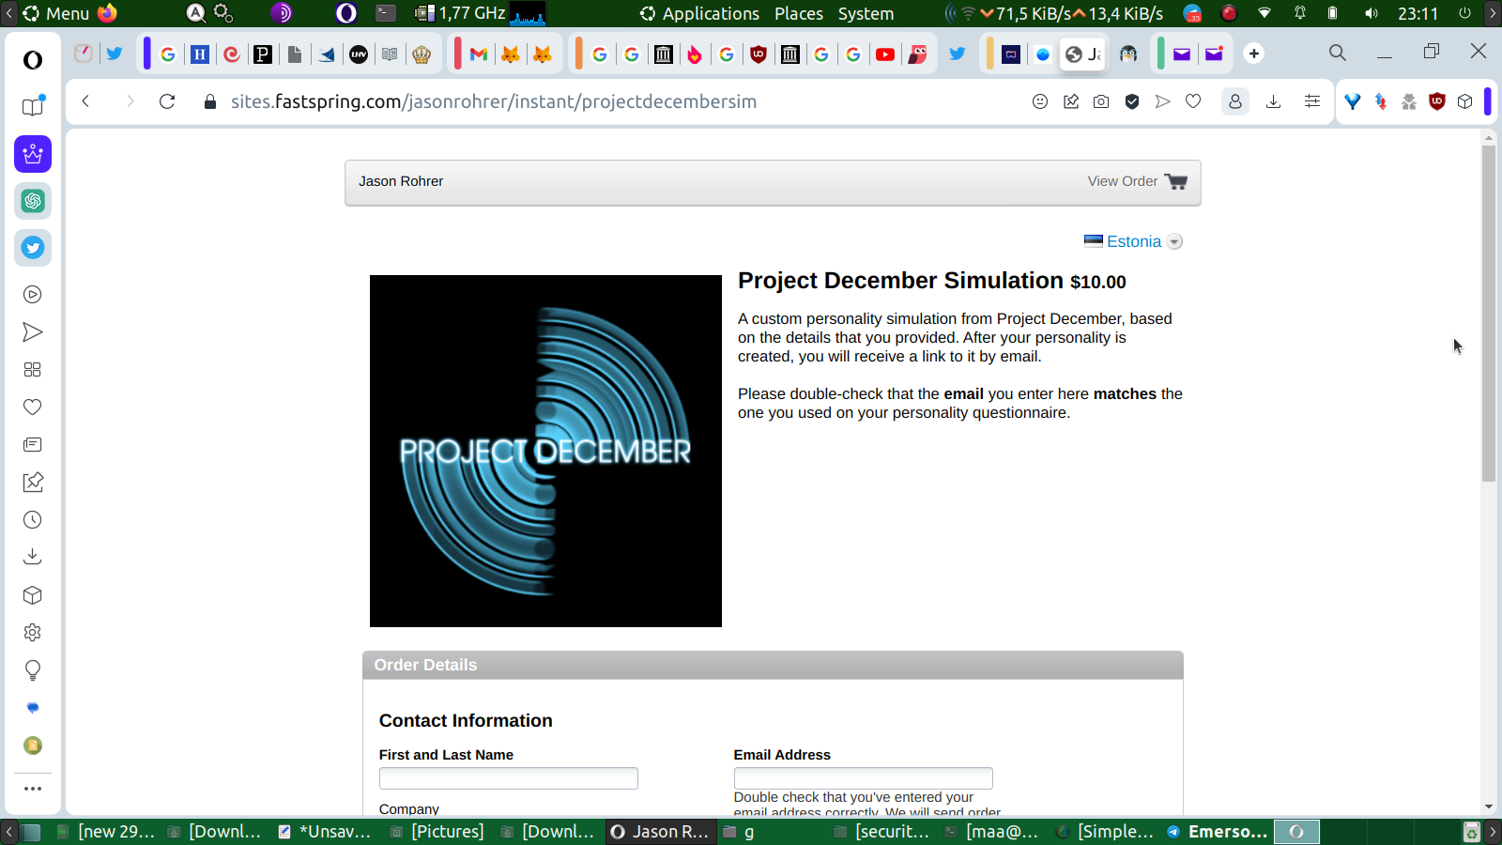Screen dimensions: 1502x845
Task: Open Easy Setup sliders panel
Action: (x=1312, y=101)
